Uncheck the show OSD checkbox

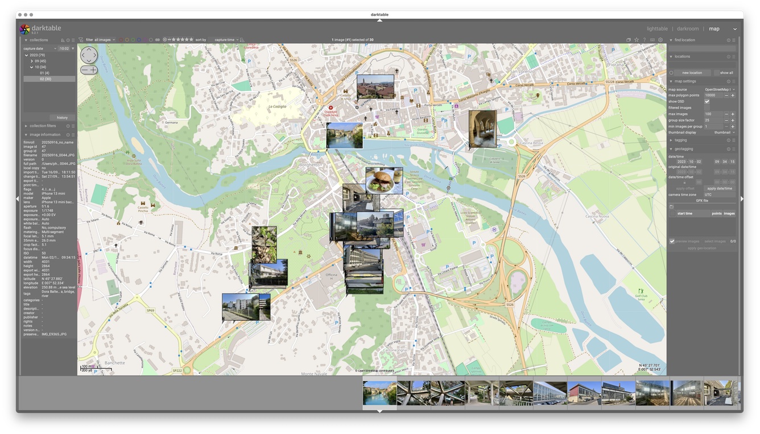707,101
